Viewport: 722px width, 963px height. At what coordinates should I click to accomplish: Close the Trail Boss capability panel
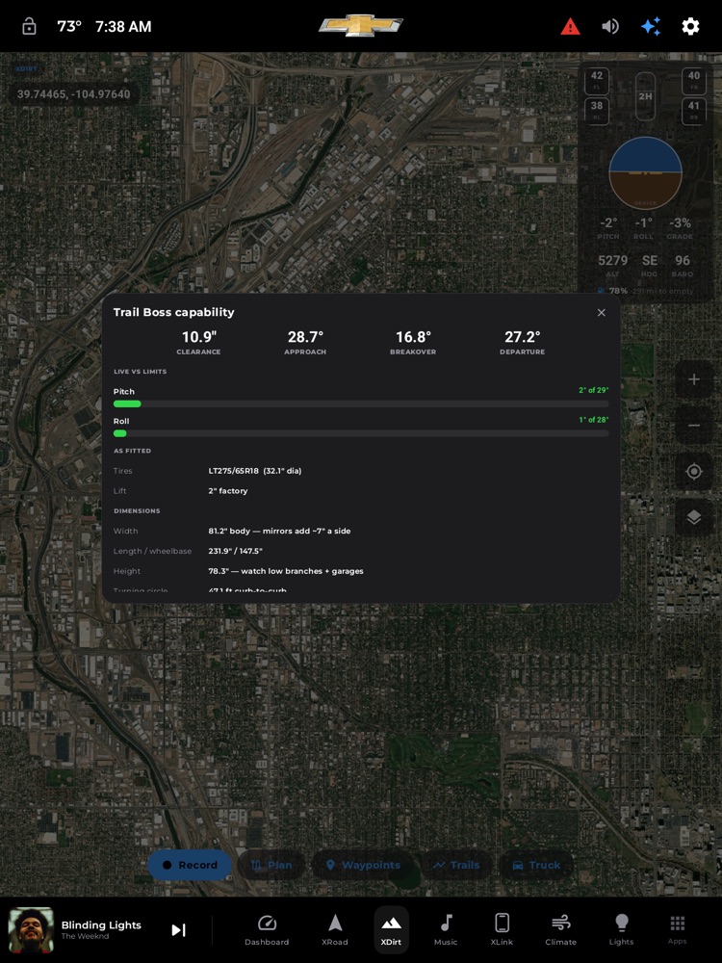click(x=602, y=313)
